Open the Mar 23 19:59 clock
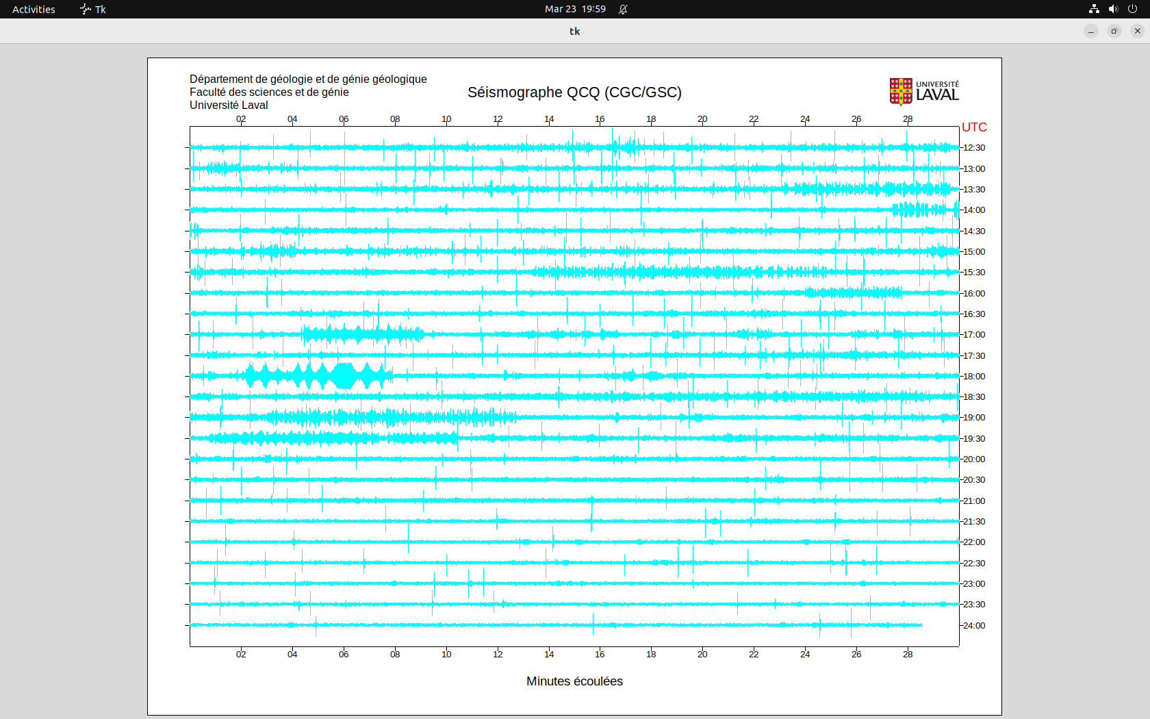Screen dimensions: 1150x719 [x=575, y=9]
